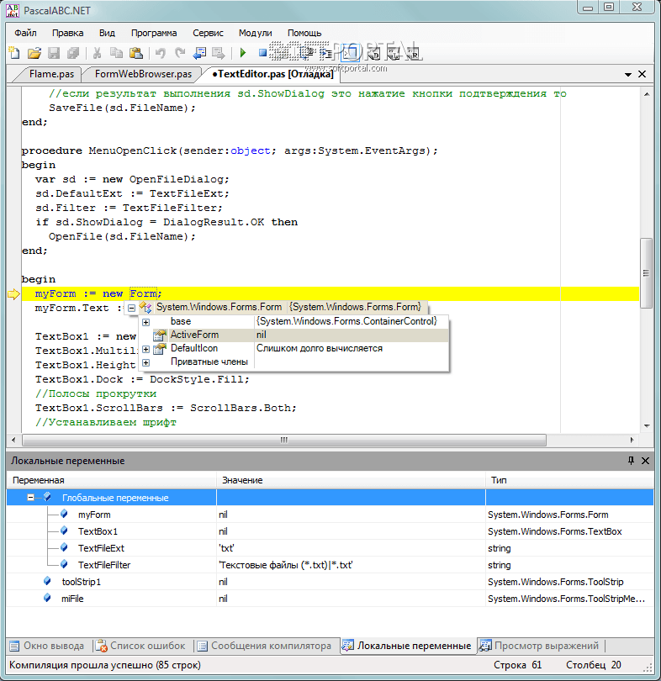This screenshot has width=661, height=681.
Task: Click the New file toolbar icon
Action: coord(13,53)
